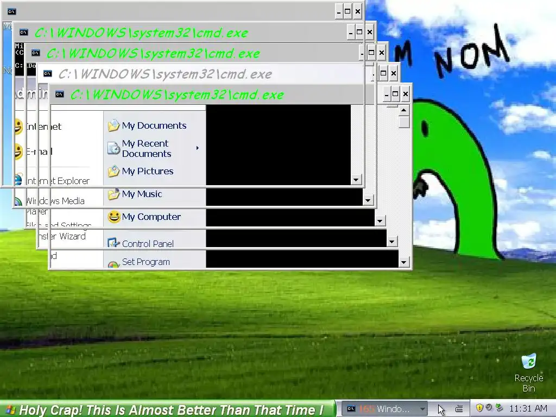Click the yellow security shield tray icon
Viewport: 556px width, 417px height.
click(x=479, y=408)
